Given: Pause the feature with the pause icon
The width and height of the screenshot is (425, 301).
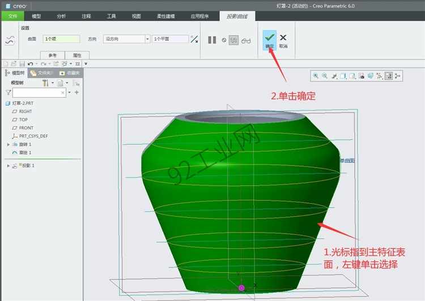Looking at the screenshot, I should coord(212,40).
